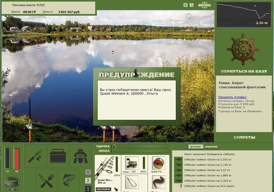Open the МЕНЮ menu

(x=204, y=5)
